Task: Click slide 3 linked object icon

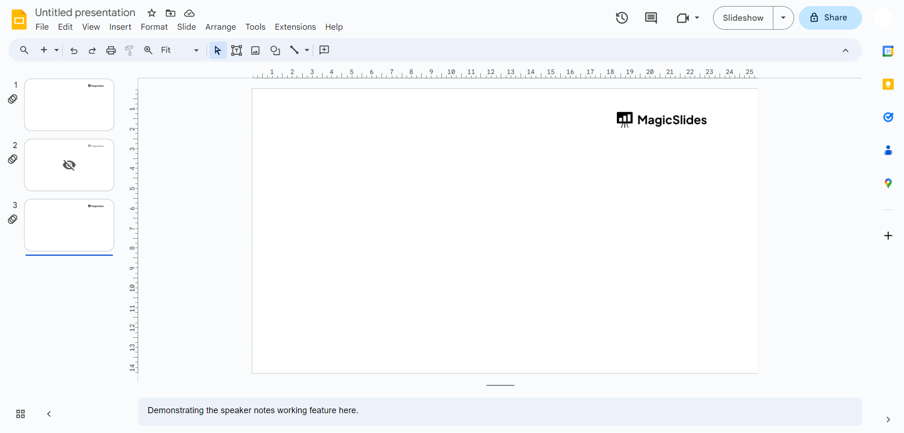Action: pyautogui.click(x=13, y=219)
